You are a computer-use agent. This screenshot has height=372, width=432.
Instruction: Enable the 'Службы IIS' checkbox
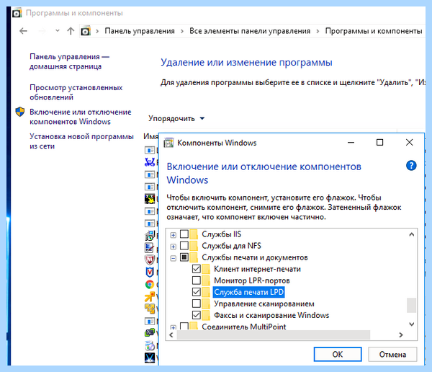(x=184, y=234)
